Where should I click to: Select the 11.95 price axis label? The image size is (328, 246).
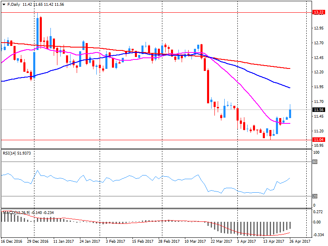[319, 87]
